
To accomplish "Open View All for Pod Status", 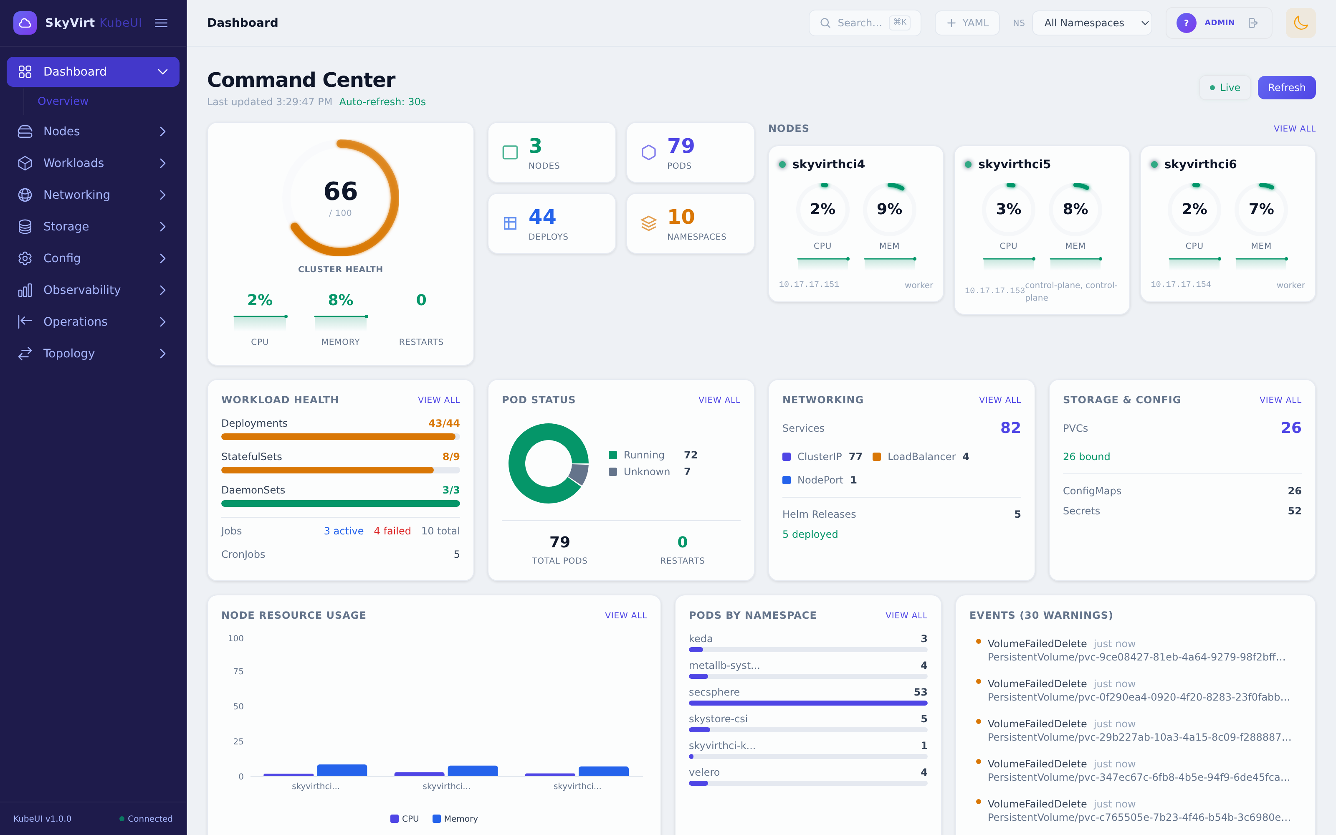I will tap(719, 400).
